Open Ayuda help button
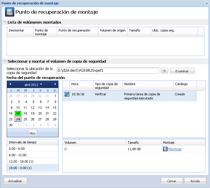This screenshot has width=210, height=188. (195, 181)
